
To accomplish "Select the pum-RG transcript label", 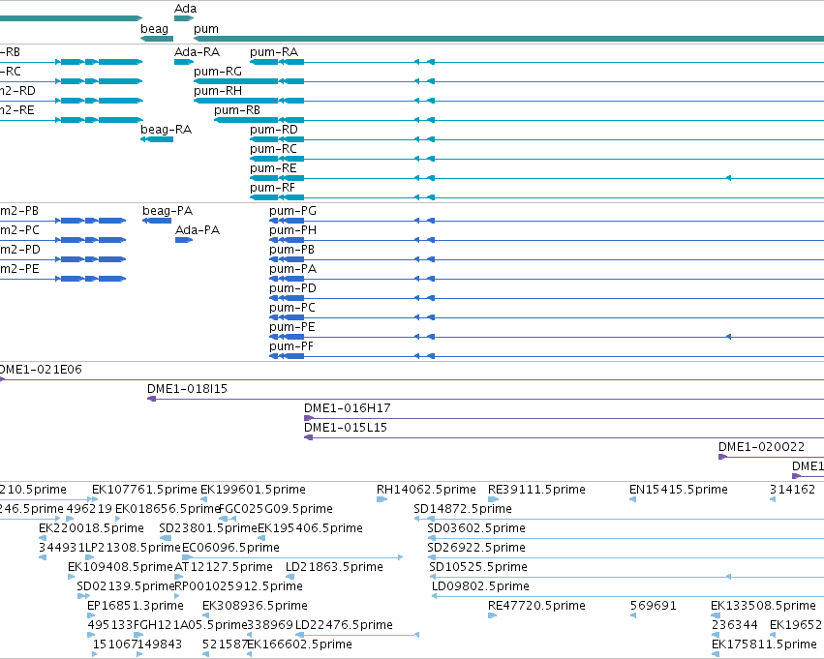I will point(218,72).
